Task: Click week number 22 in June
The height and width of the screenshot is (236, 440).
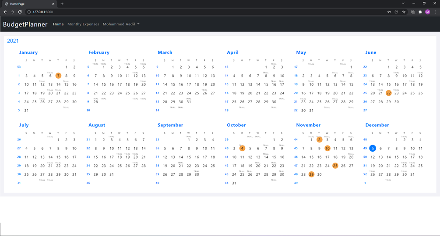Action: [365, 67]
